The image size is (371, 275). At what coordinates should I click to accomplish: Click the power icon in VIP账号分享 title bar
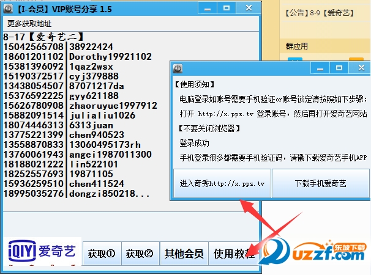(x=9, y=9)
